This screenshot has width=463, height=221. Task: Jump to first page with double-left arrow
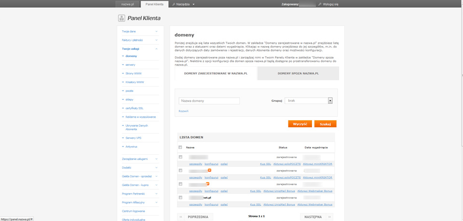coord(181,217)
